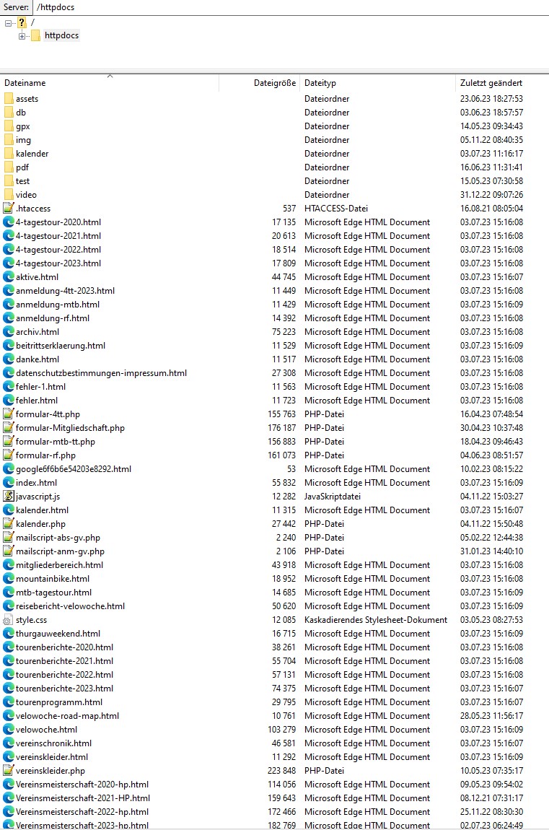Select file mtb-tagestour.html
Viewport: 549px width, 830px height.
tap(53, 593)
